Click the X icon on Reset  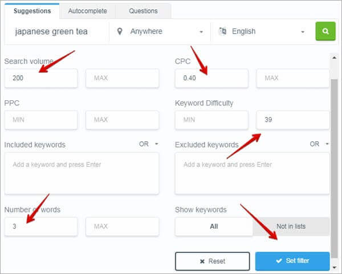tap(202, 261)
